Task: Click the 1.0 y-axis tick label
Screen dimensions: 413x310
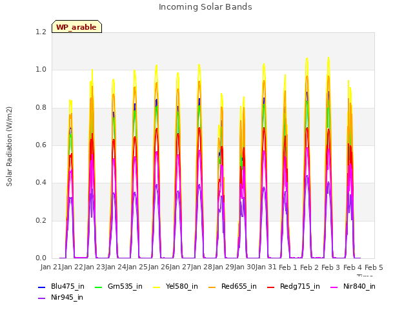Action: (x=41, y=70)
